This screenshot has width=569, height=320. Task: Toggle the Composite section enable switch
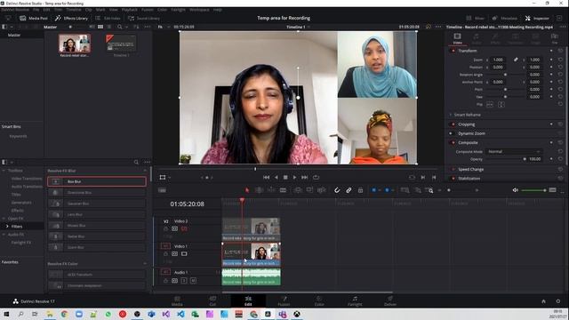[453, 142]
